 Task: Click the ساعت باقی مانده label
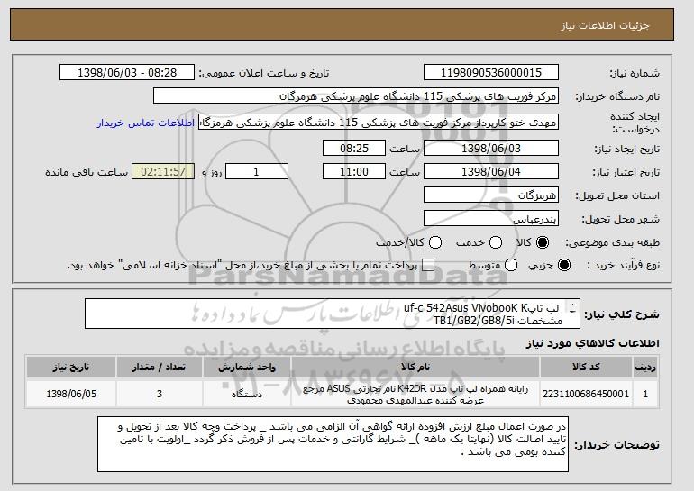87,172
